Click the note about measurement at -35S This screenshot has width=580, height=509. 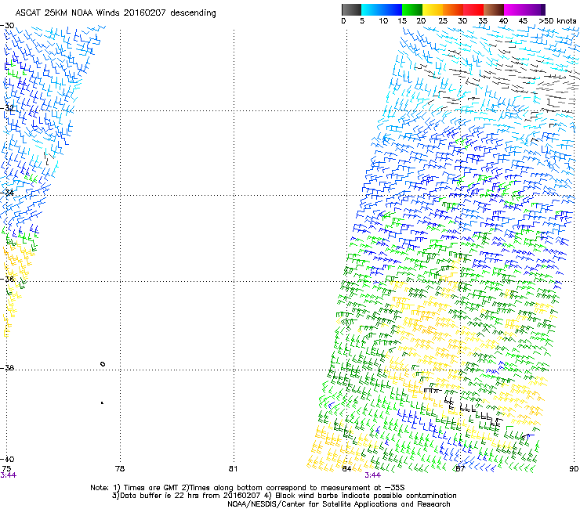coord(293,488)
